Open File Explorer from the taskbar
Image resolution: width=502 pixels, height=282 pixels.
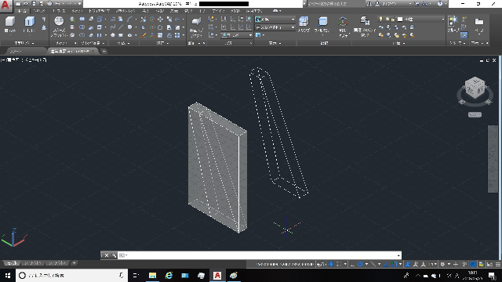tap(152, 275)
